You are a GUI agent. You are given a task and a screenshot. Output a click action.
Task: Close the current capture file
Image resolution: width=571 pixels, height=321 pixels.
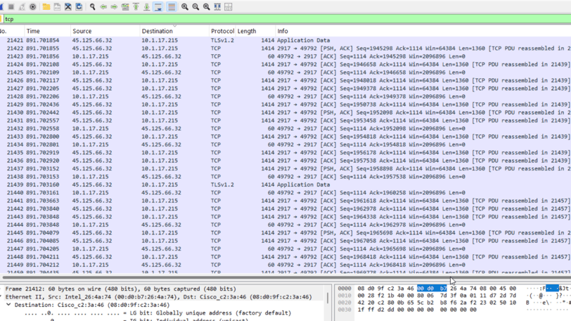click(68, 6)
